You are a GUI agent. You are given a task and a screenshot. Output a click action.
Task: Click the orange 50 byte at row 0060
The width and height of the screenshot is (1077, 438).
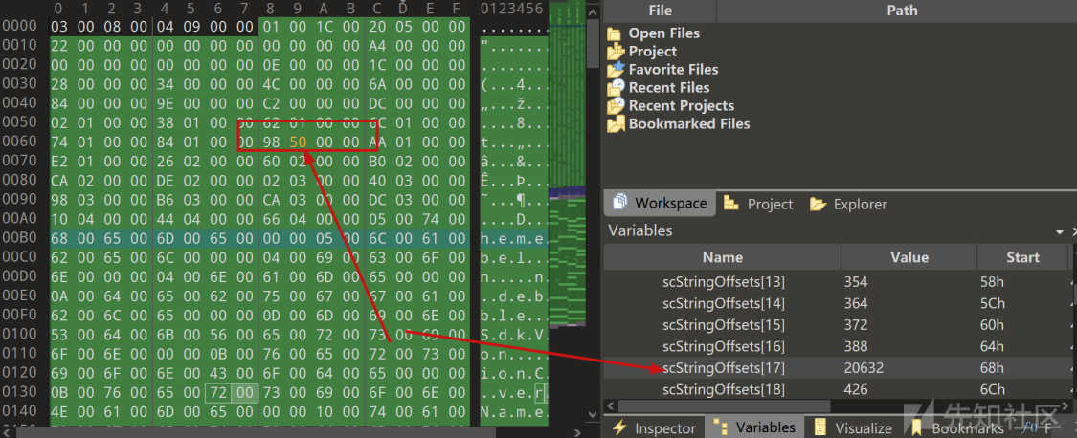coord(297,142)
